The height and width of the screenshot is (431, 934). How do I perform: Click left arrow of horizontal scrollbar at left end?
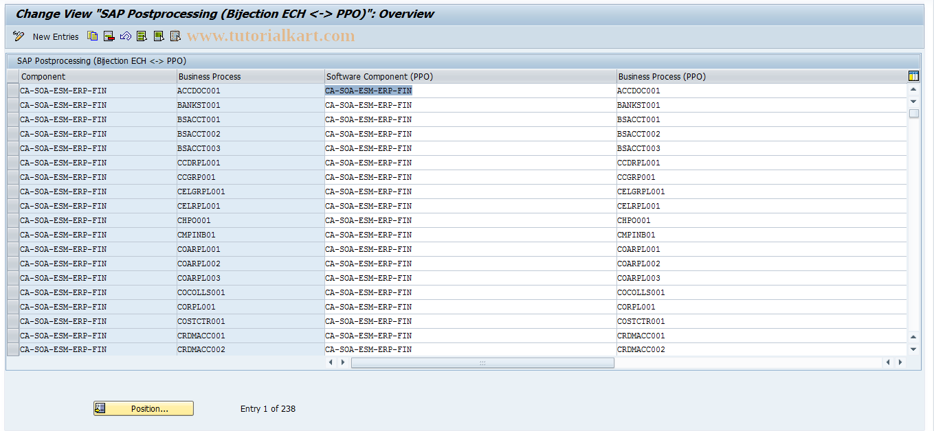click(x=331, y=362)
